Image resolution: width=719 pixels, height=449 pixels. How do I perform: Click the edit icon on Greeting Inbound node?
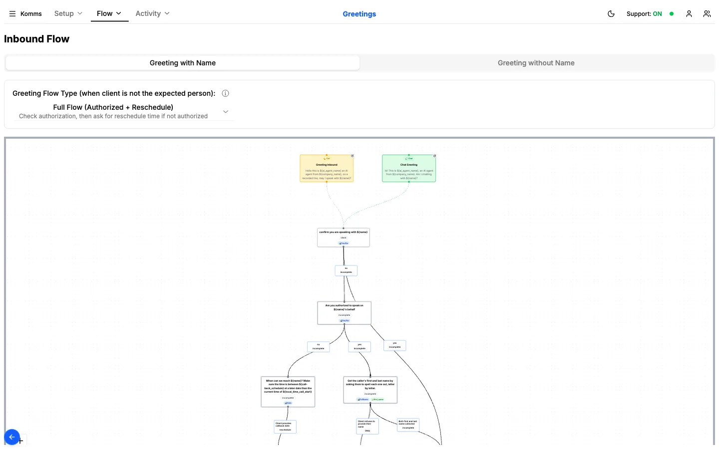353,156
